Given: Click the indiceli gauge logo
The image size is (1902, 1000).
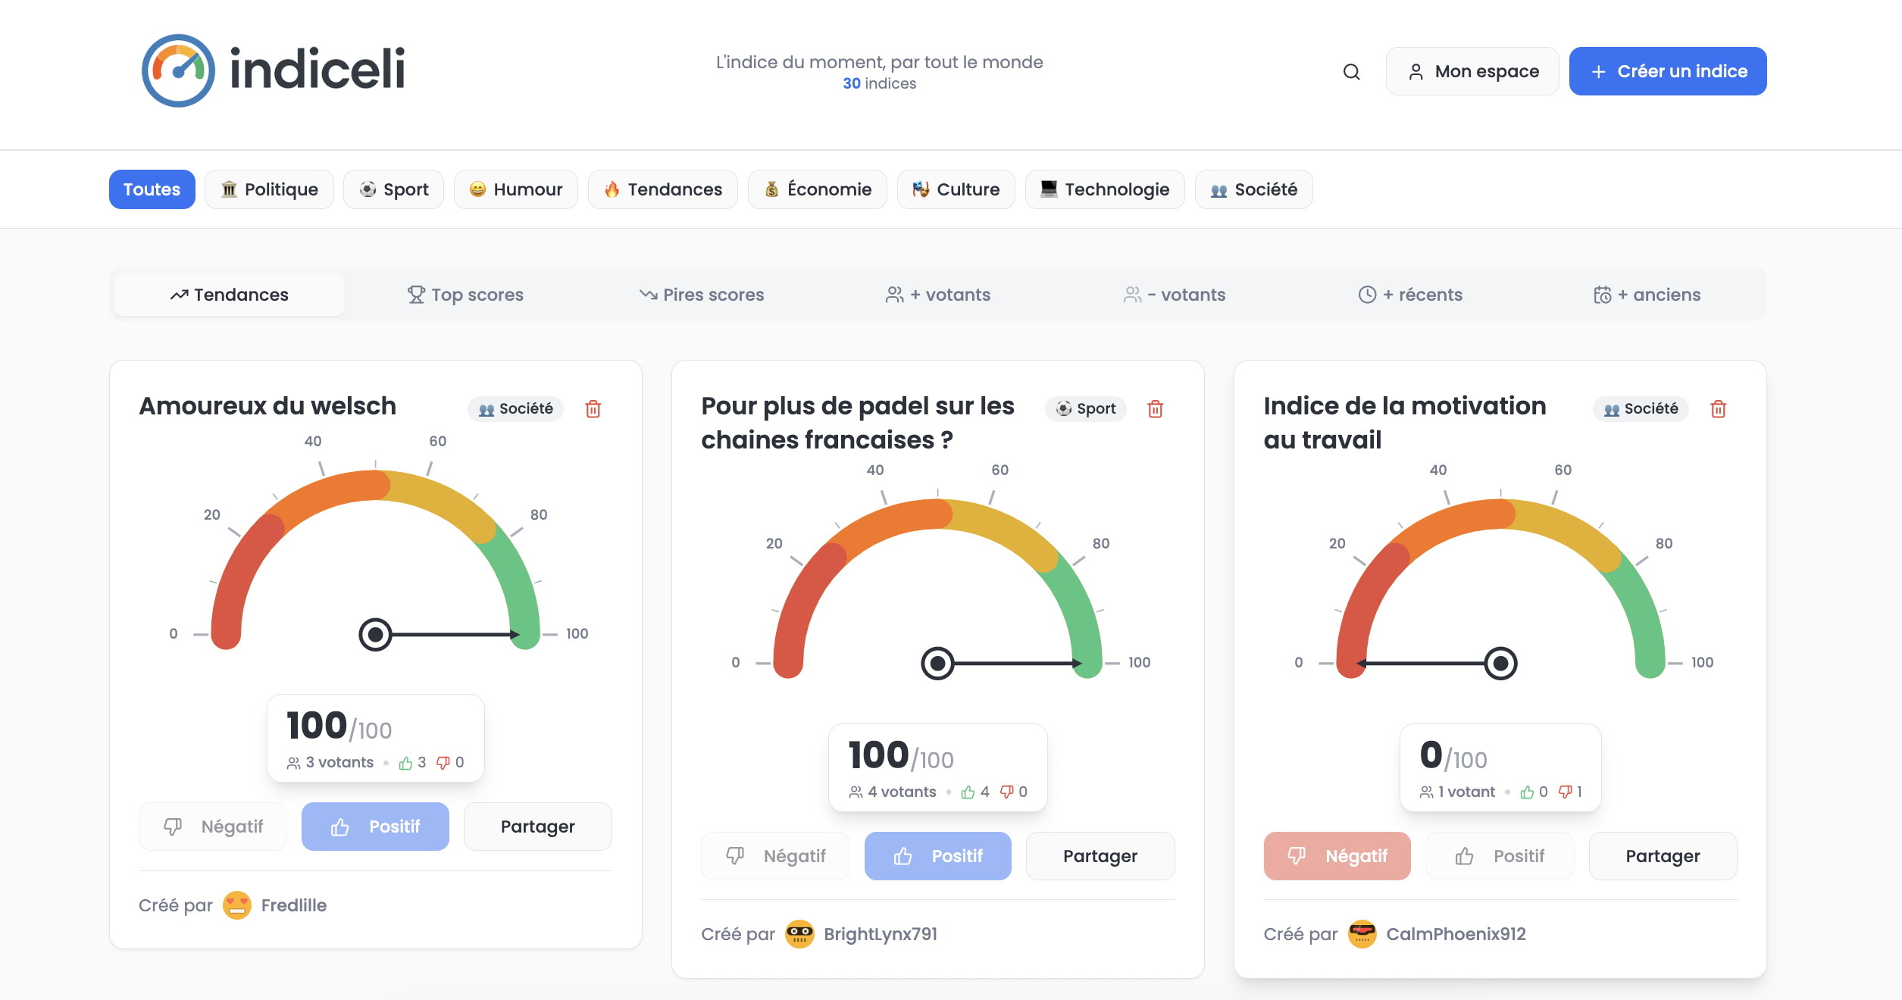Looking at the screenshot, I should click(177, 70).
